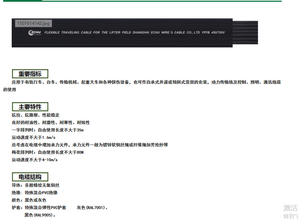
Task: Select the 主要特性 section header box
Action: 30,107
